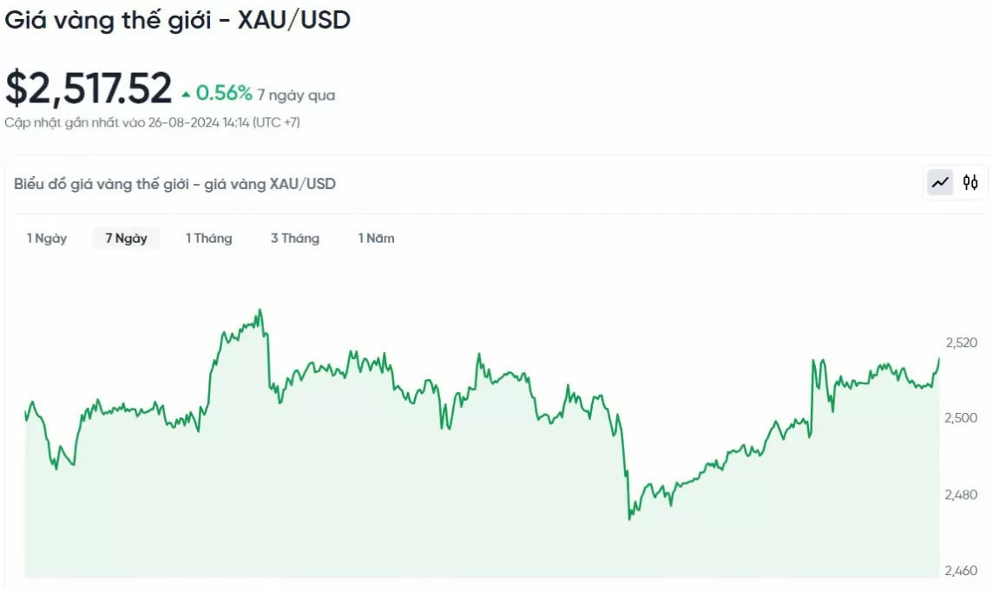Select the 7 Ngày time range

tap(126, 239)
